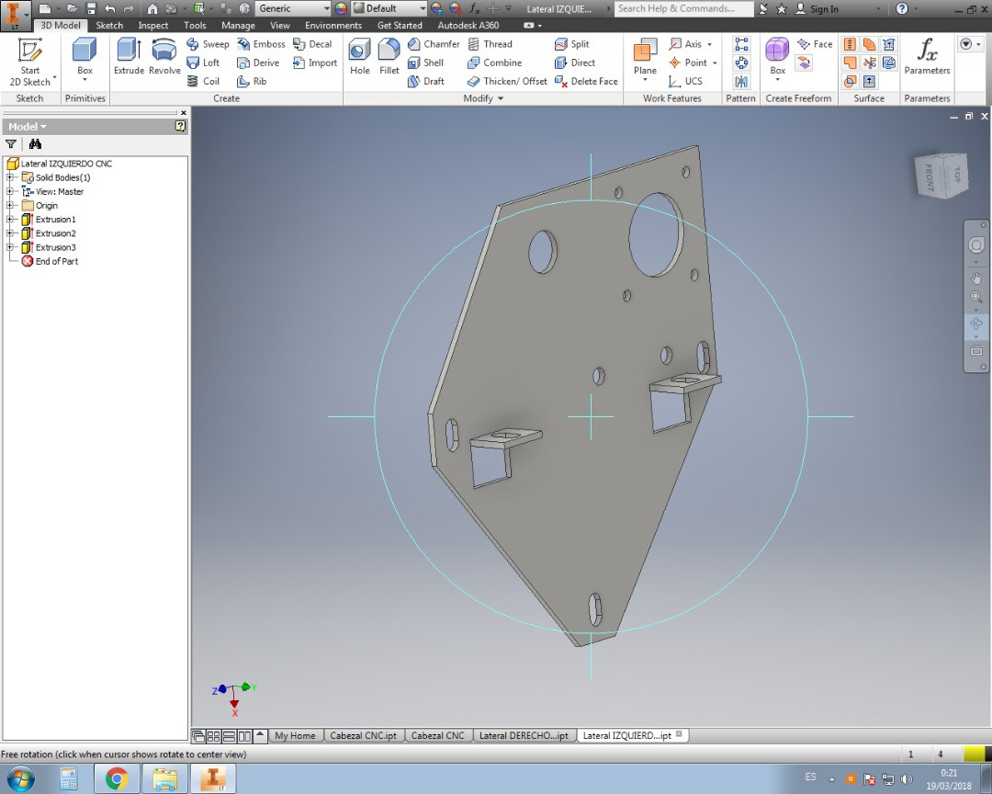The width and height of the screenshot is (992, 794).
Task: Expand the Origin folder
Action: [9, 205]
